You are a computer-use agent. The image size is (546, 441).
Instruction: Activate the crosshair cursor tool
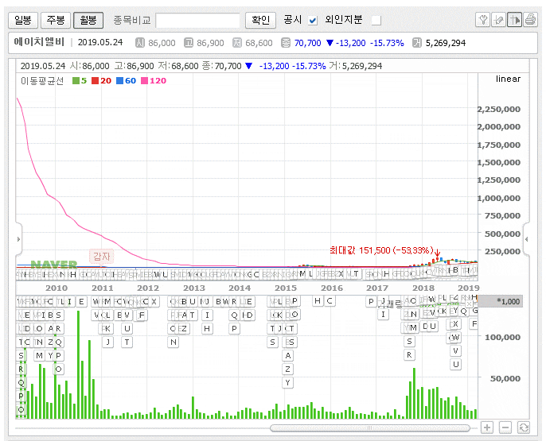pos(514,20)
